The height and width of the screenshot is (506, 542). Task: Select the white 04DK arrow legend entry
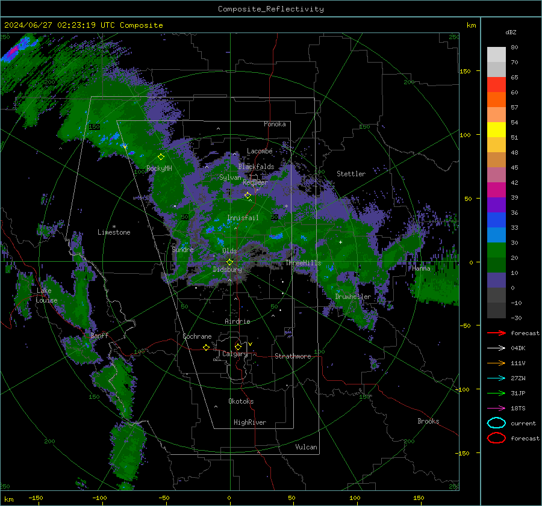(496, 348)
